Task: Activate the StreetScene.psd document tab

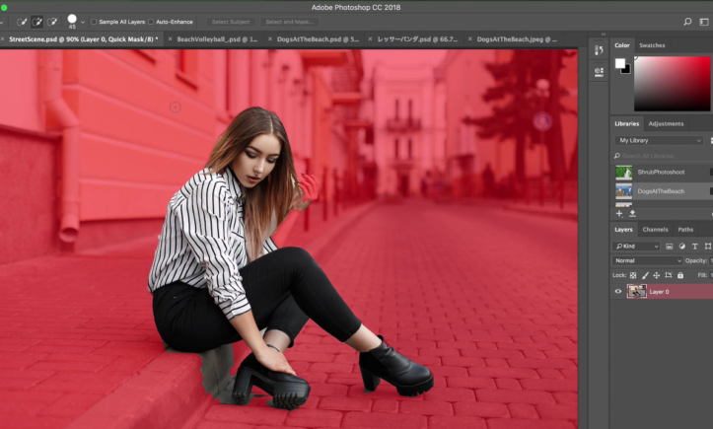Action: pyautogui.click(x=84, y=39)
